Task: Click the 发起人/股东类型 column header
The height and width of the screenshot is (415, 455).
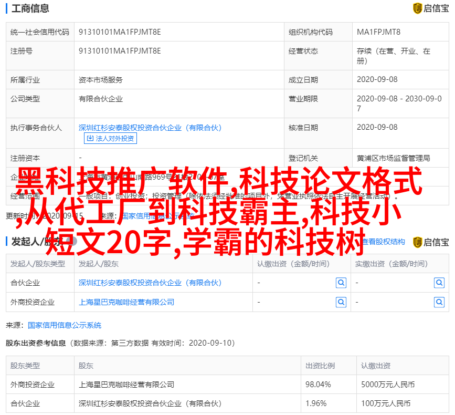Action: tap(40, 264)
